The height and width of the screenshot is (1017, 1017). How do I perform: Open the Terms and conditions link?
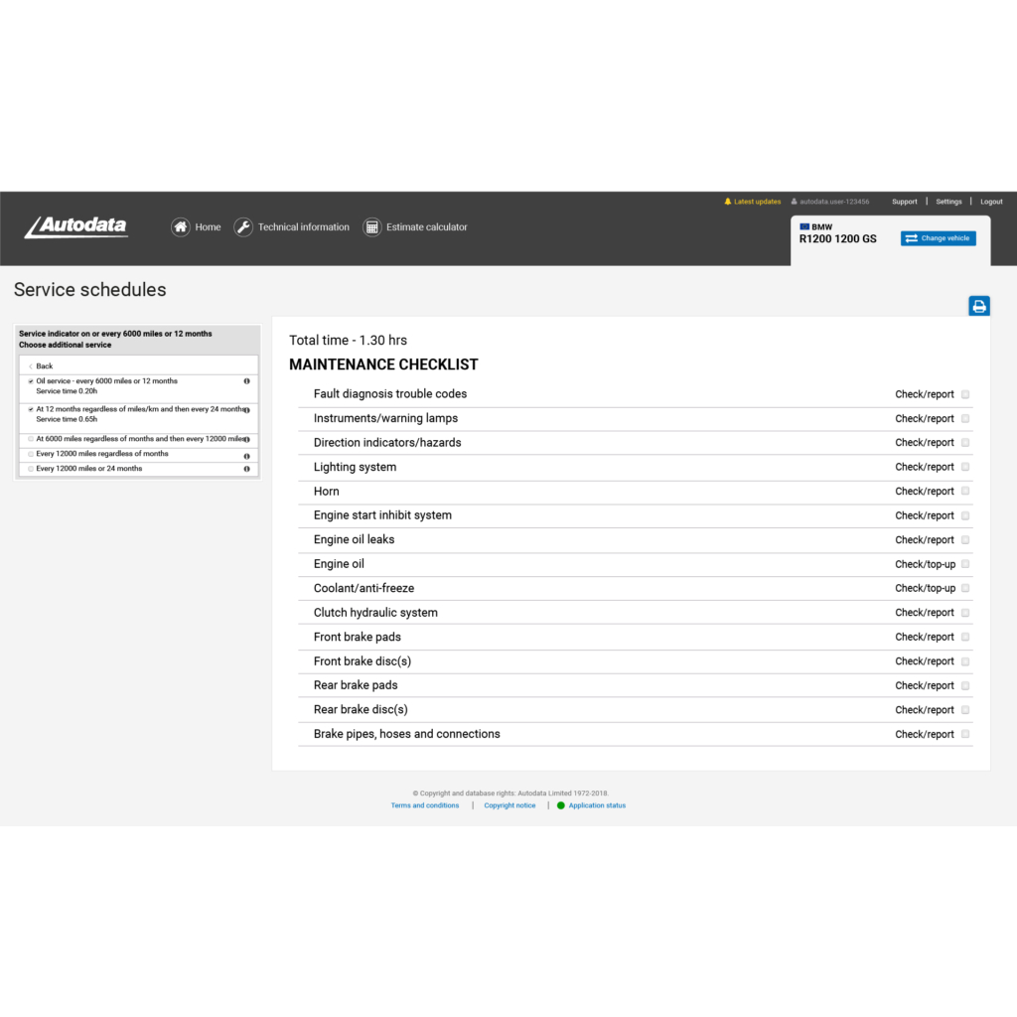pos(425,805)
